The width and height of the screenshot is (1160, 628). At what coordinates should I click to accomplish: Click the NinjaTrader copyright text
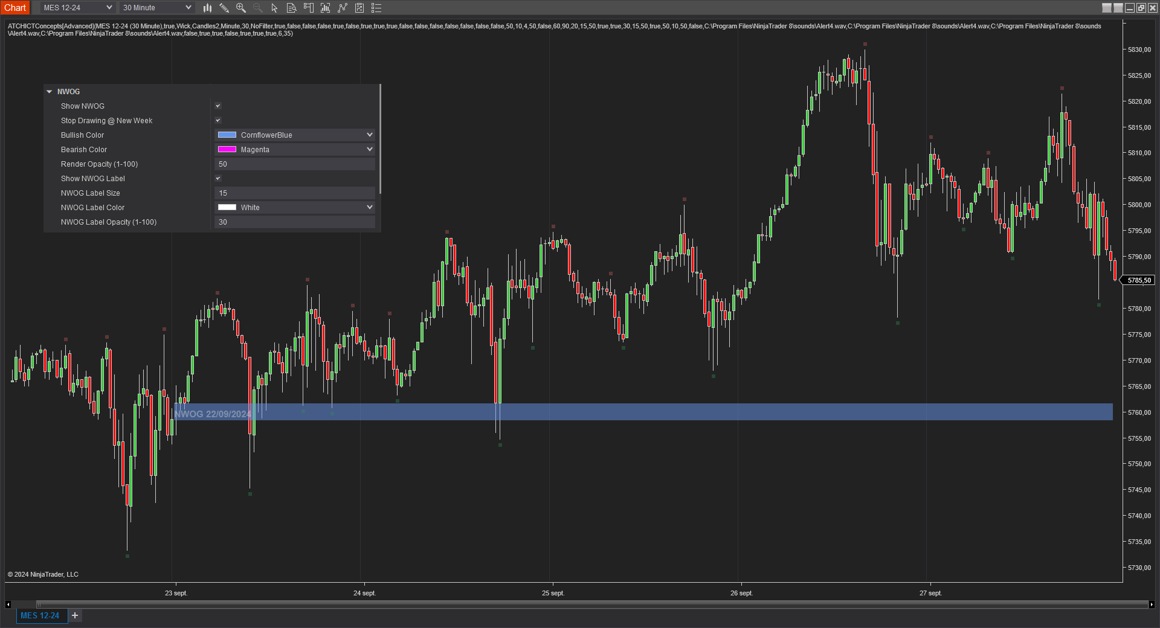43,574
